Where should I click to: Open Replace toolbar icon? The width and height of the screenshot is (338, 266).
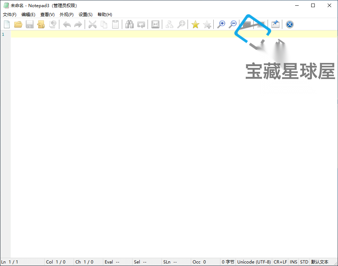(x=141, y=24)
